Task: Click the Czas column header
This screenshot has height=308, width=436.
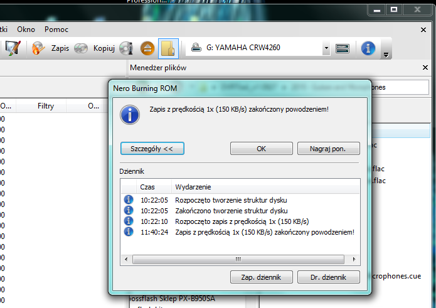Action: (x=154, y=187)
